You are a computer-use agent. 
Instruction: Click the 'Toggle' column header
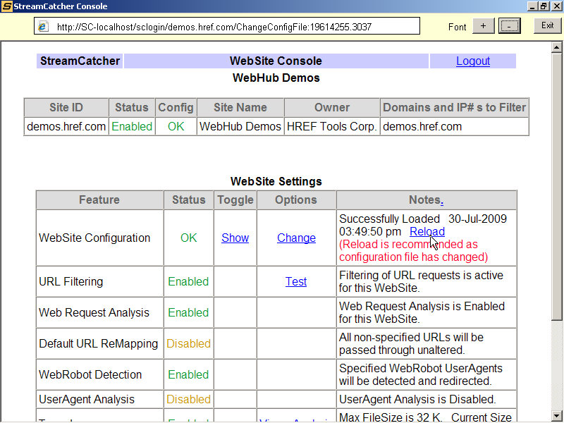(x=235, y=200)
